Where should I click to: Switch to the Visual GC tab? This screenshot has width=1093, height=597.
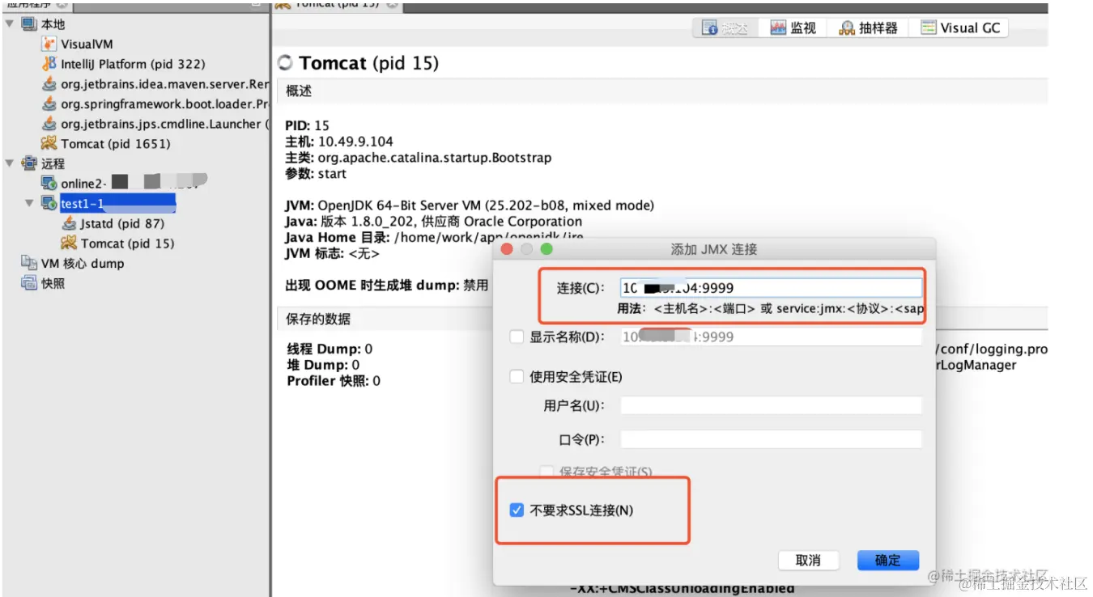[x=959, y=28]
